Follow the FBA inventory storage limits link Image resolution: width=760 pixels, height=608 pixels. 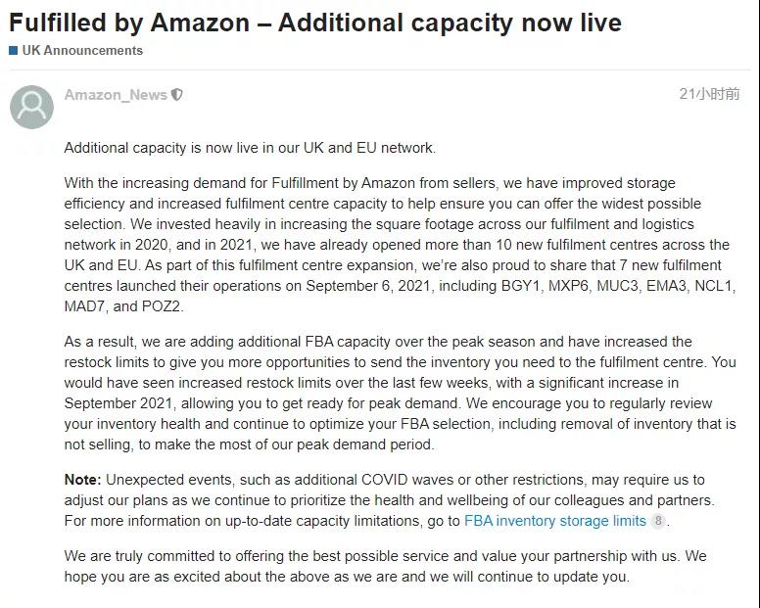pyautogui.click(x=554, y=521)
